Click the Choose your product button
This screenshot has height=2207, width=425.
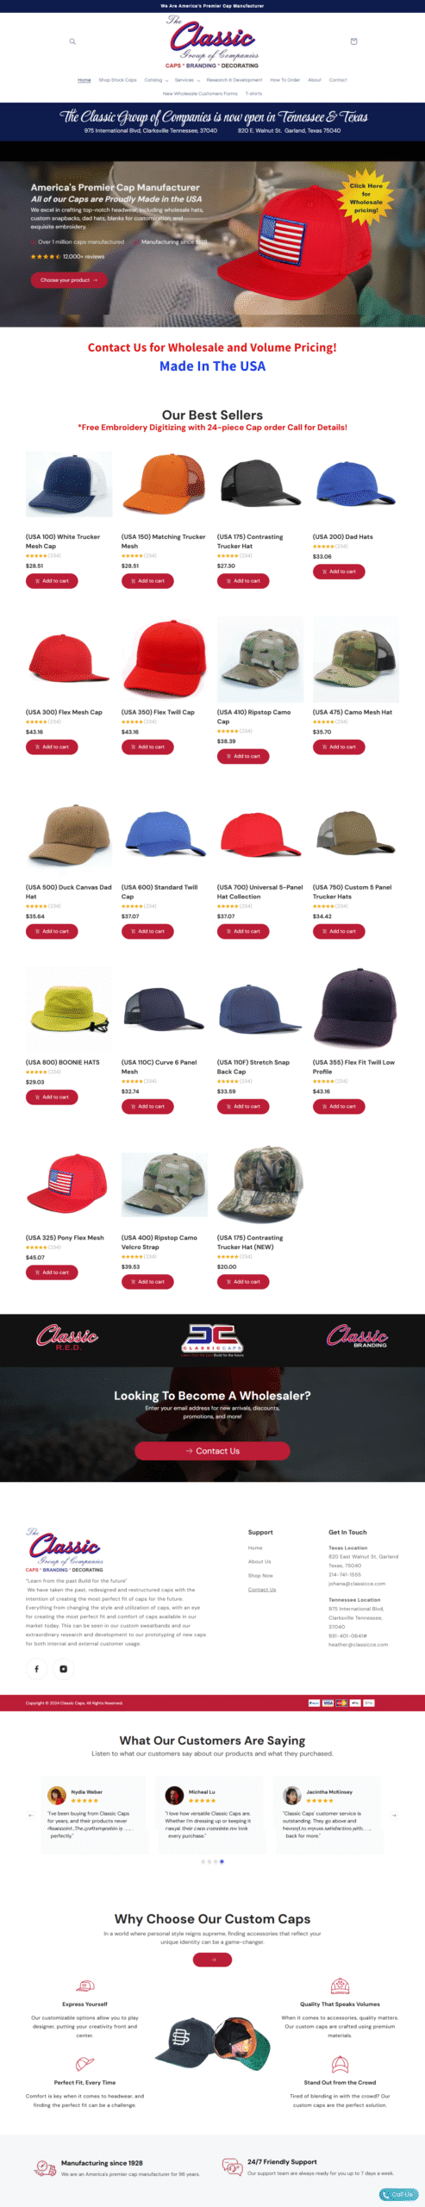69,280
